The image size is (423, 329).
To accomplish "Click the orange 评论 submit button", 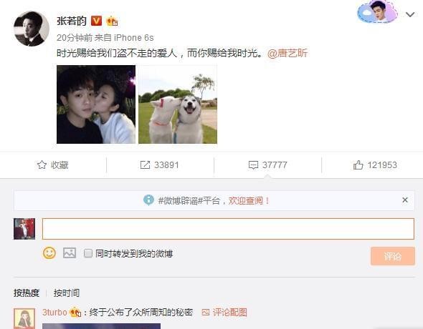I will click(392, 256).
